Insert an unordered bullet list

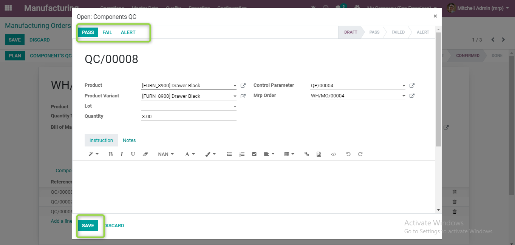tap(229, 154)
